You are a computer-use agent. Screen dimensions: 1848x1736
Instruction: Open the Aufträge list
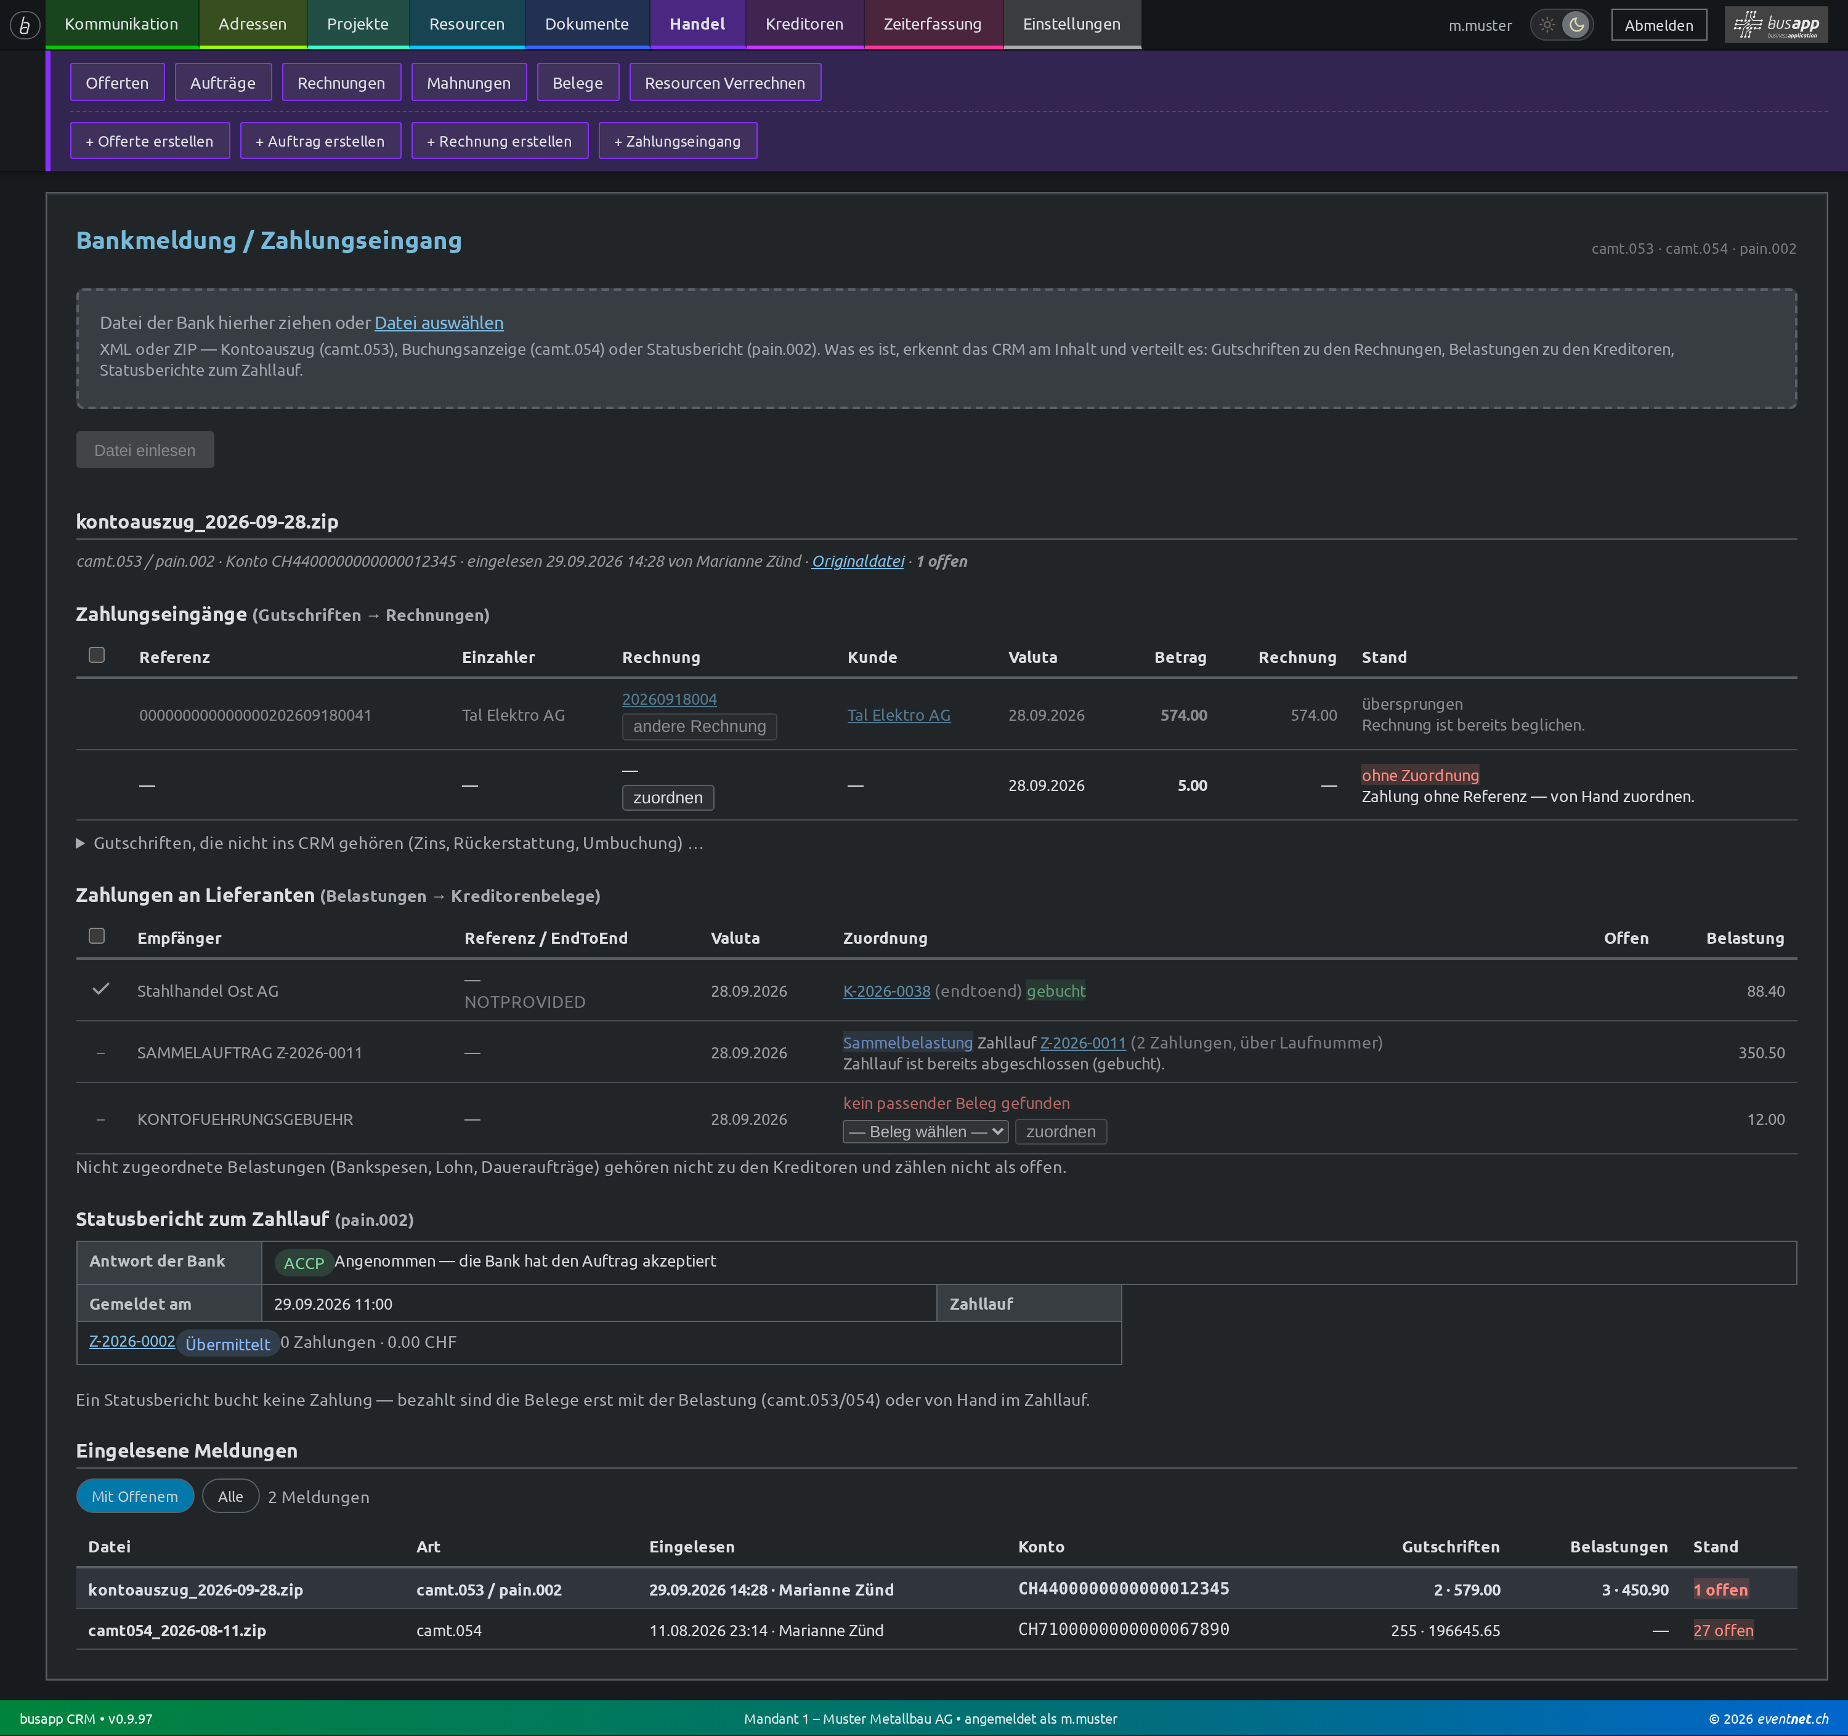(x=223, y=83)
